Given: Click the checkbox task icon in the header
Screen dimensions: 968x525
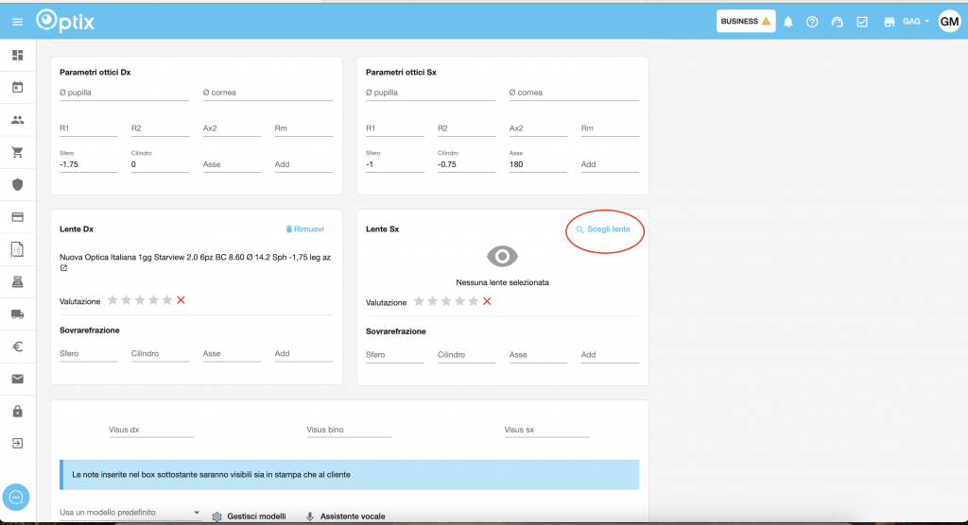Looking at the screenshot, I should pyautogui.click(x=862, y=22).
